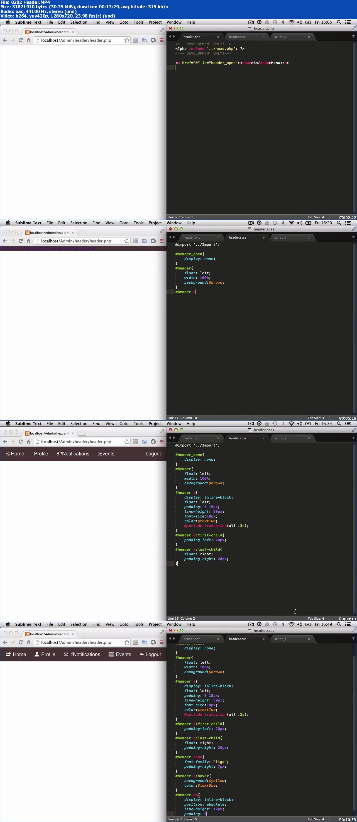
Task: Click the previous-tab arrow in the 16:05 frame's Sublime tab bar
Action: (x=170, y=36)
